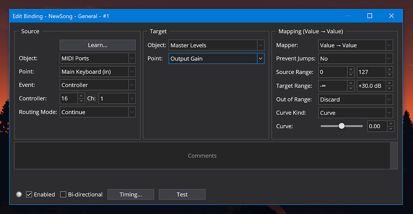
Task: Expand the Routing Mode Continue dropdown
Action: coord(98,112)
